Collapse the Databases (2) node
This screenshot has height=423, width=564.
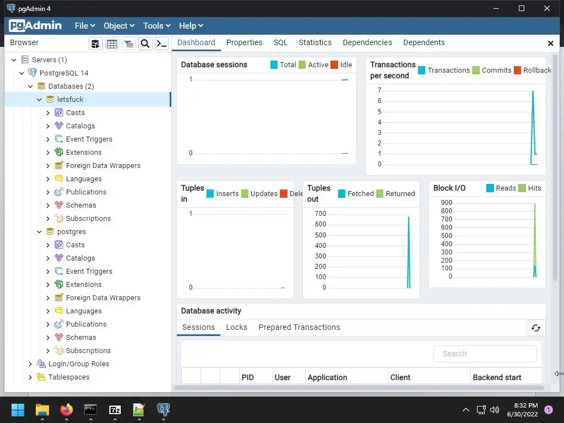(31, 86)
